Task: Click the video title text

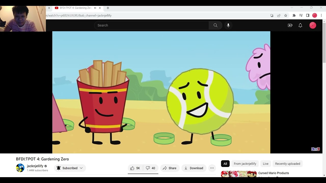Action: [42, 159]
